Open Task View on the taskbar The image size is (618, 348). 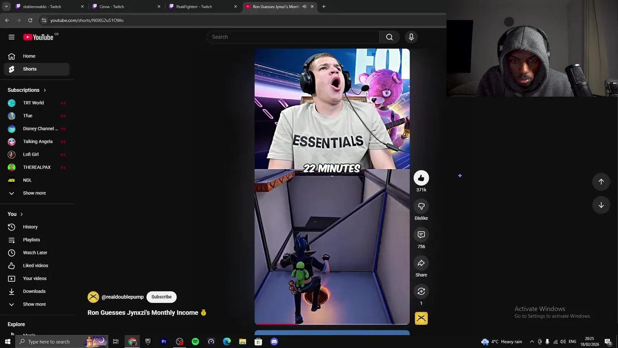[116, 342]
